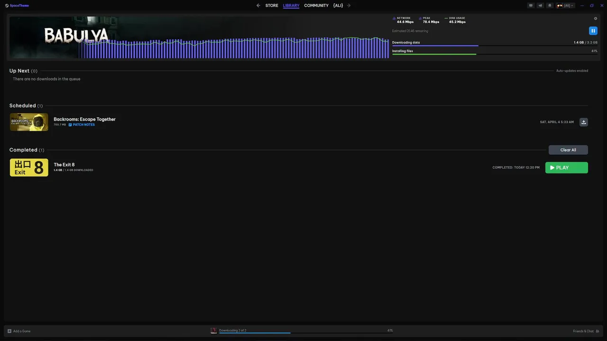The width and height of the screenshot is (607, 341).
Task: Download Backrooms: Escape Together now
Action: click(x=584, y=122)
